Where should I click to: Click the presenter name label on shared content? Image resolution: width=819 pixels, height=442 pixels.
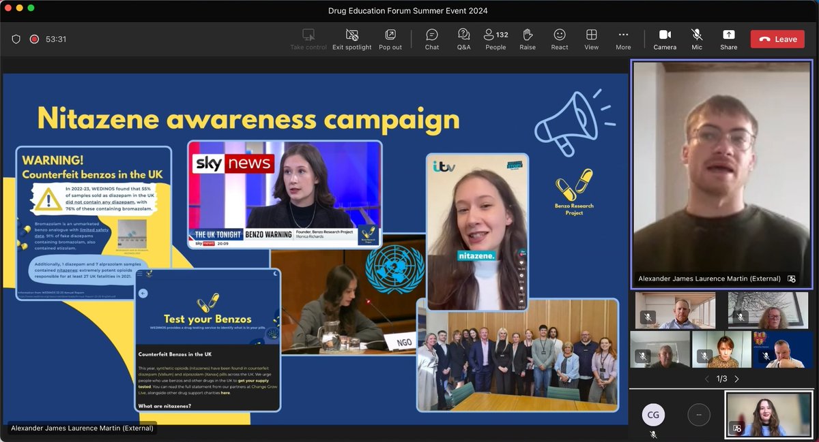pos(82,428)
